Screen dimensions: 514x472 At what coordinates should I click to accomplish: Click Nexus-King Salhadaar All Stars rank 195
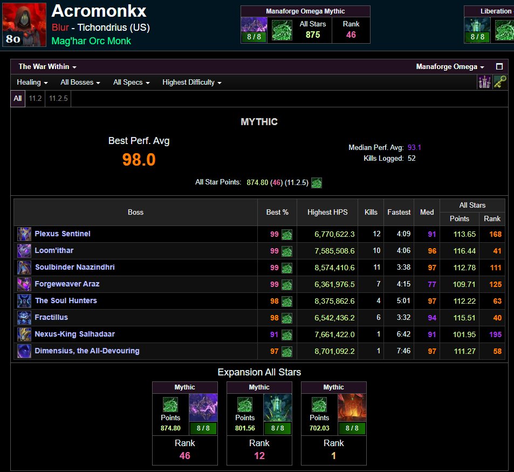click(495, 334)
